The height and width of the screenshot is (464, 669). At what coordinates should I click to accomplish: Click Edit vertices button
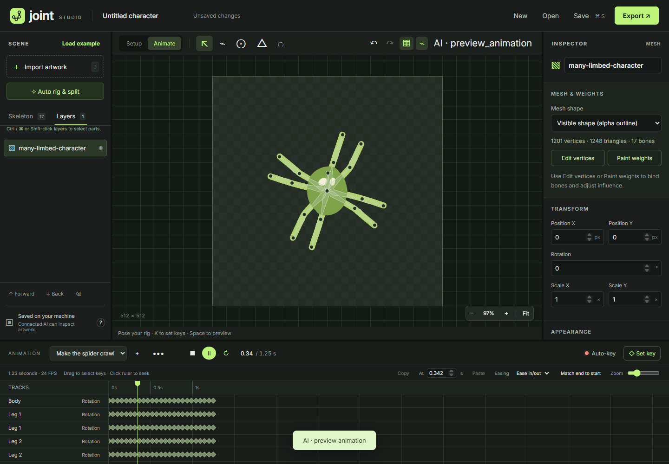pyautogui.click(x=578, y=158)
